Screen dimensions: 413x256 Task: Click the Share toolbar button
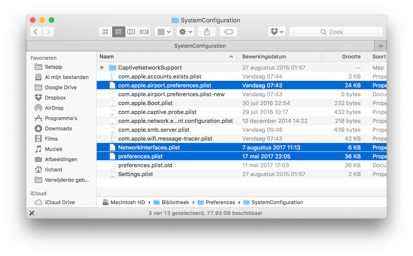[x=207, y=32]
